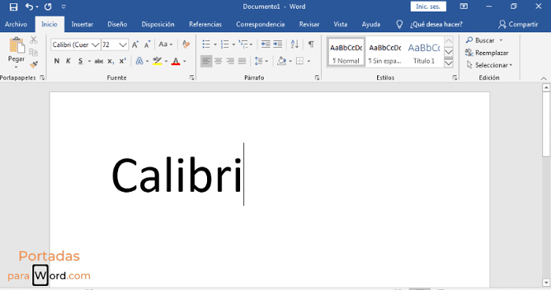
Task: Apply red font color
Action: 176,61
